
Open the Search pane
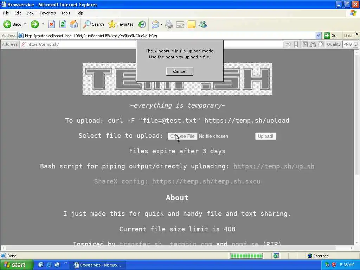pos(93,24)
